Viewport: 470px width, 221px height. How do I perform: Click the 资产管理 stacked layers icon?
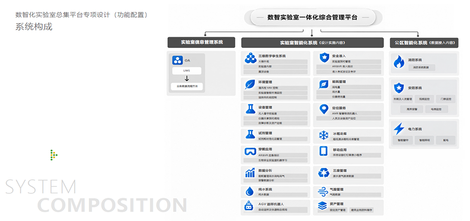pos(322,205)
